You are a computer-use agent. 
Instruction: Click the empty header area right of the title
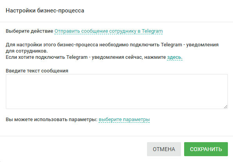coord(158,11)
